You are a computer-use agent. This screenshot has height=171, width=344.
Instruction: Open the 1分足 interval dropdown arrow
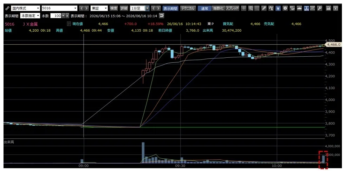[147, 8]
